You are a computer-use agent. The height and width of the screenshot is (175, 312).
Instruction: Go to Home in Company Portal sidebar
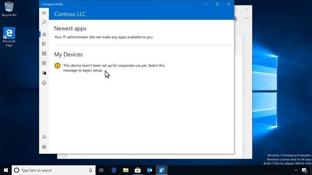pos(44,34)
